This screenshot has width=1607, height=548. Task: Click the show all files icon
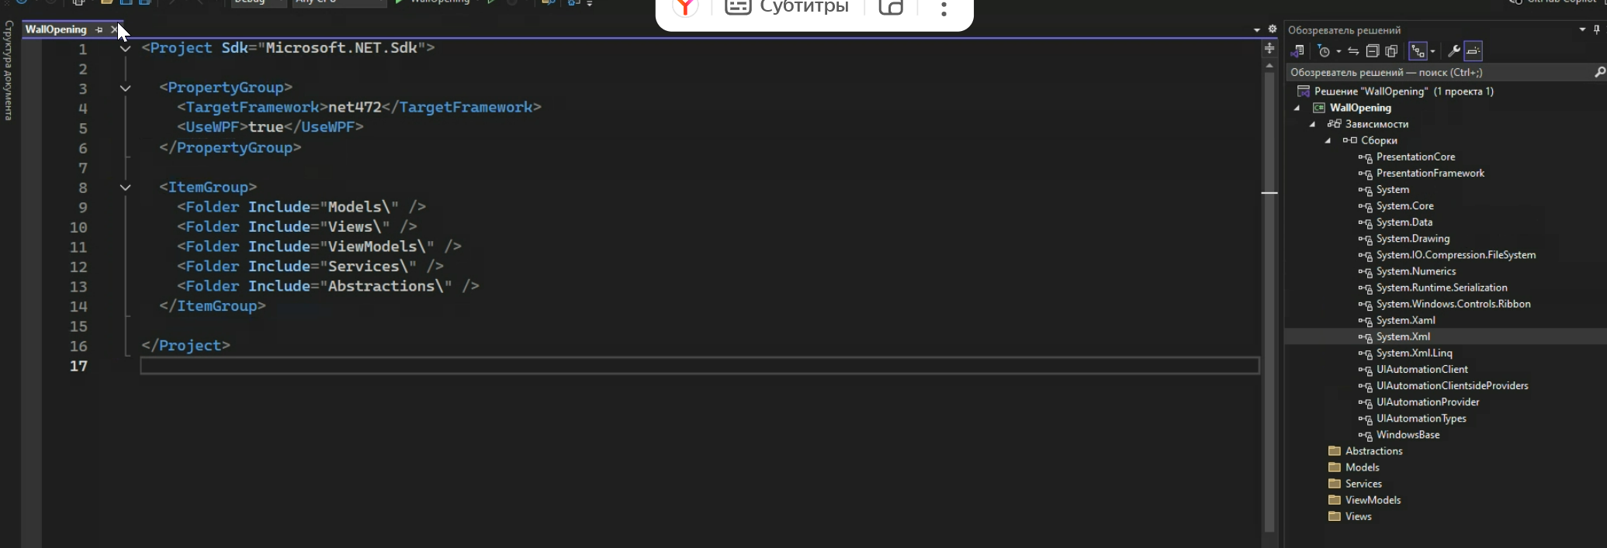[x=1391, y=51]
